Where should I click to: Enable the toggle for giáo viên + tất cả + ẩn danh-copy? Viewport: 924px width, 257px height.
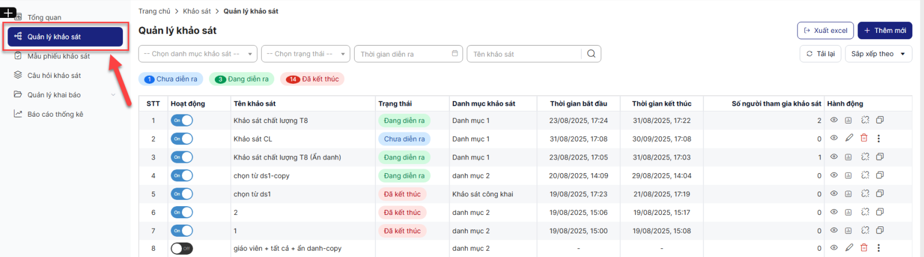coord(181,248)
